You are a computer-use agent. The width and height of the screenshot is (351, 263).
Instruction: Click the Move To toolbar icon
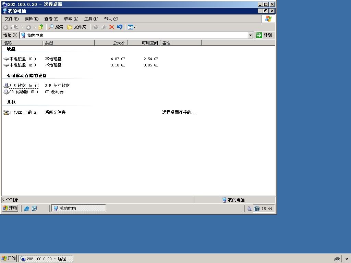coord(95,27)
